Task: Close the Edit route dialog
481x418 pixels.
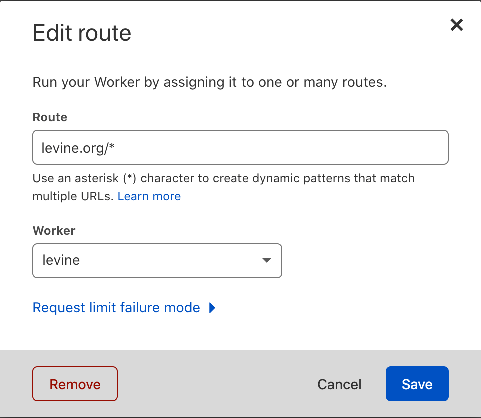Action: [456, 25]
